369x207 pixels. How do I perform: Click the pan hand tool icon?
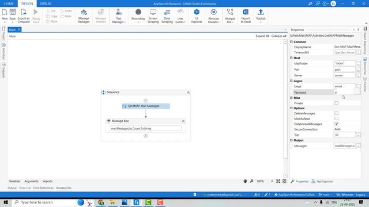pyautogui.click(x=245, y=181)
